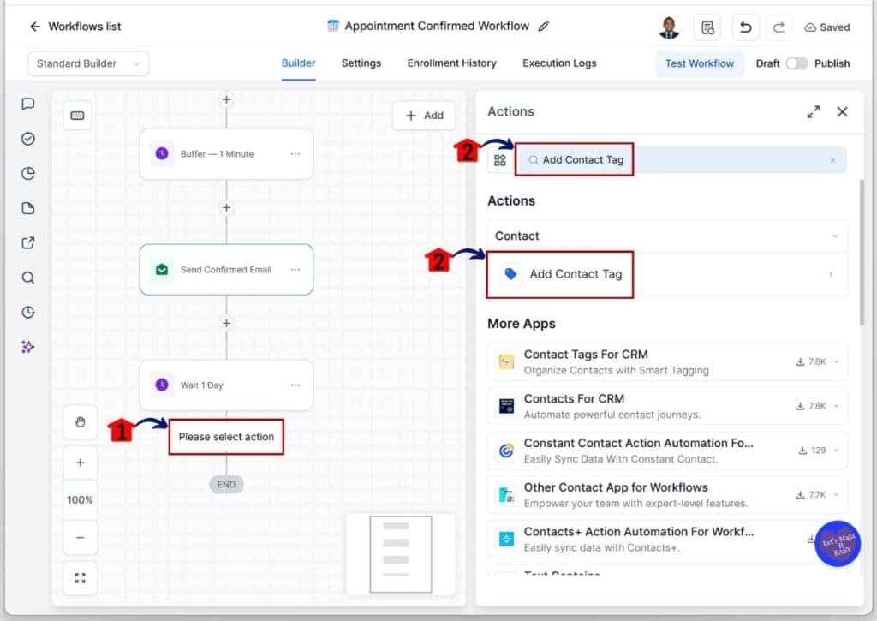
Task: Select the Wait 1 Day step
Action: click(226, 385)
